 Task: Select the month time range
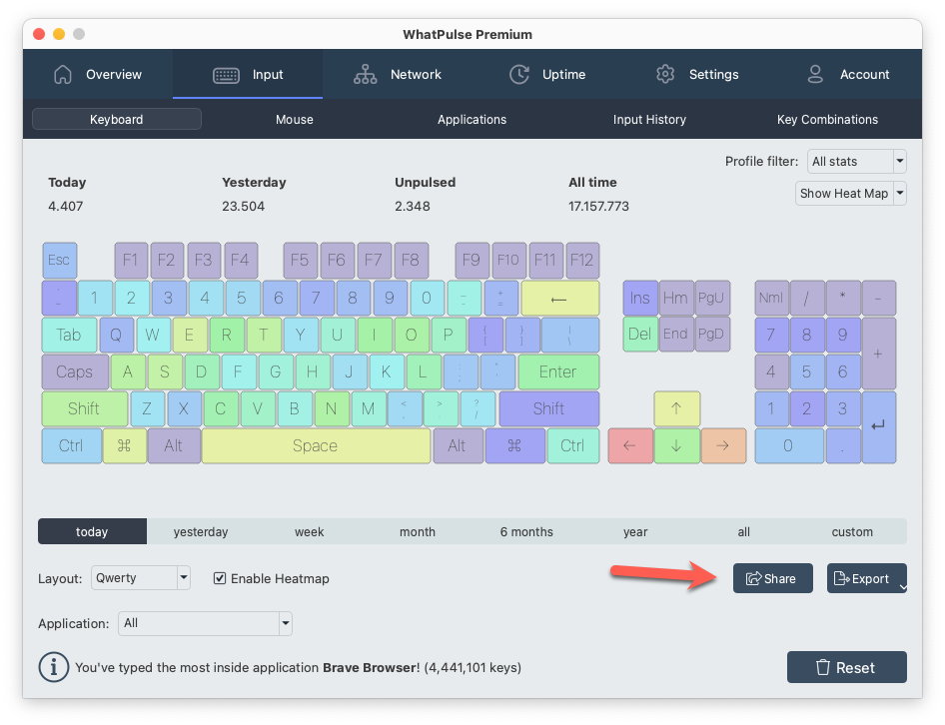[418, 531]
